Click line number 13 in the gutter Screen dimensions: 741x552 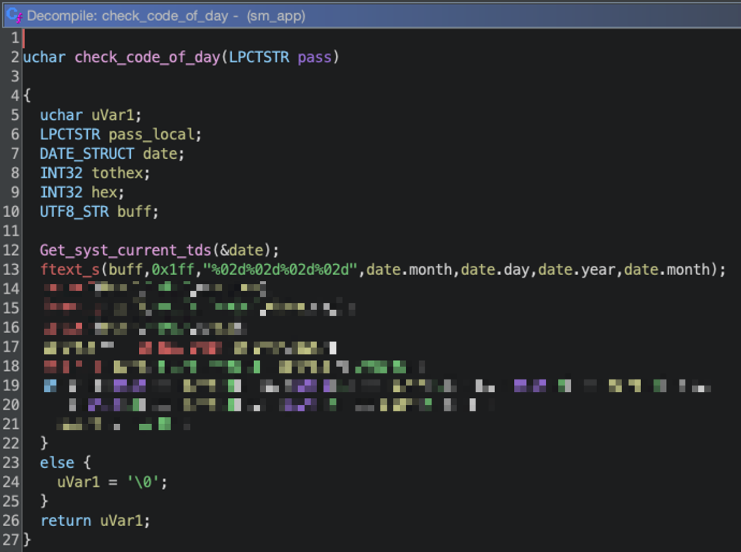[x=11, y=270]
